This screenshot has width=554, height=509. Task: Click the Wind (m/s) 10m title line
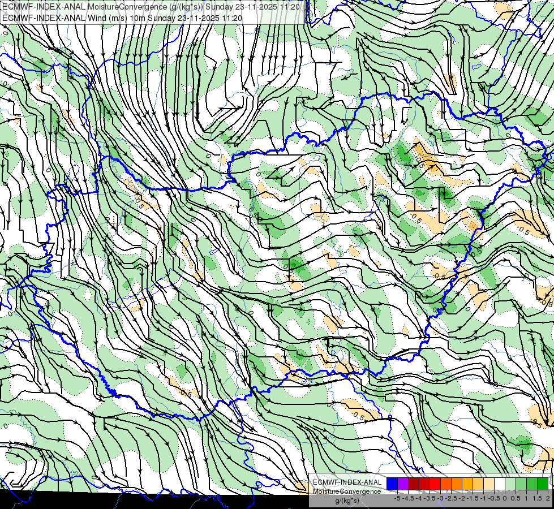[122, 18]
